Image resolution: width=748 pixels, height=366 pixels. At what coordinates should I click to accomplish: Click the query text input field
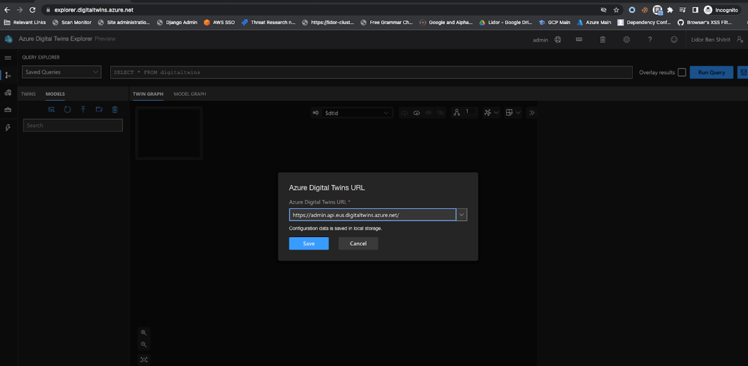tap(372, 72)
